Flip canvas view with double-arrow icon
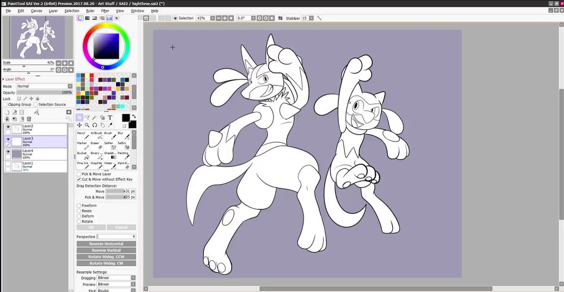Screen dimensions: 564x292 [x=281, y=18]
